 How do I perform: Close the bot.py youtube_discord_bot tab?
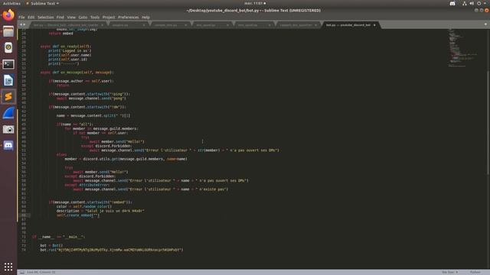pos(374,25)
